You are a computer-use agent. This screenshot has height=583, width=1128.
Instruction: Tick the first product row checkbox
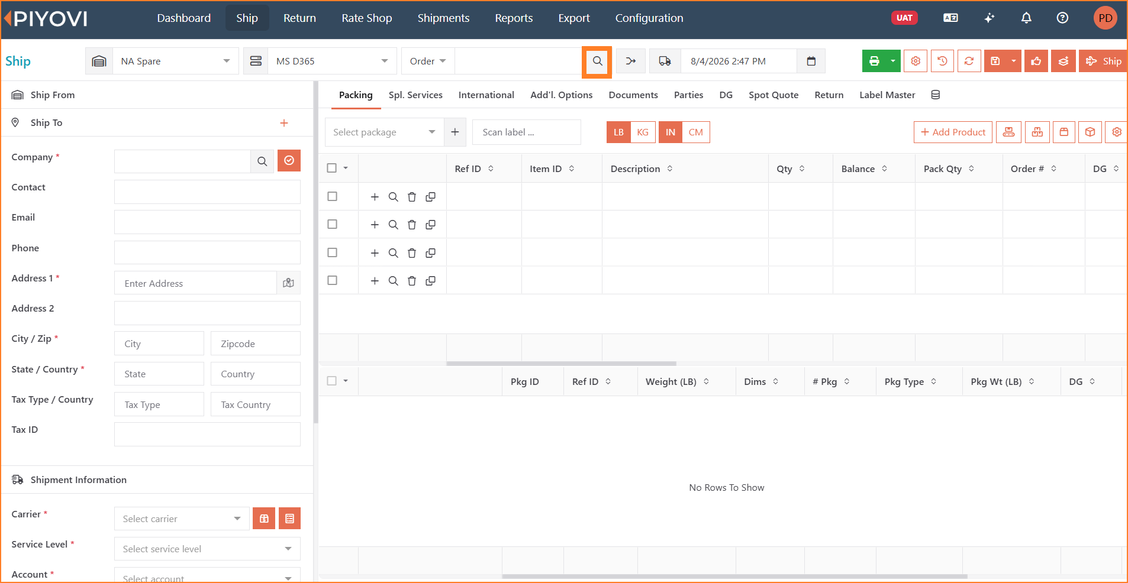(x=333, y=196)
